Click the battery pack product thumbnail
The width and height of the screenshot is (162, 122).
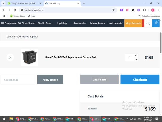[30, 57]
